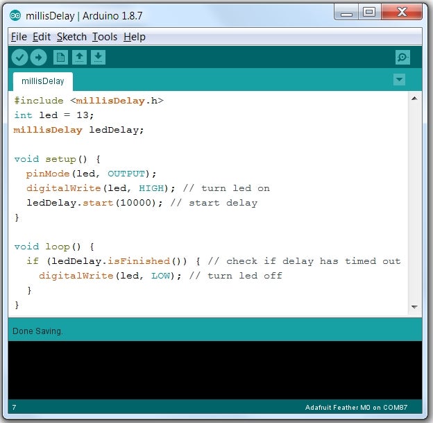The width and height of the screenshot is (433, 423).
Task: Click the 'millisDelay ledDelay;' line
Action: 78,130
